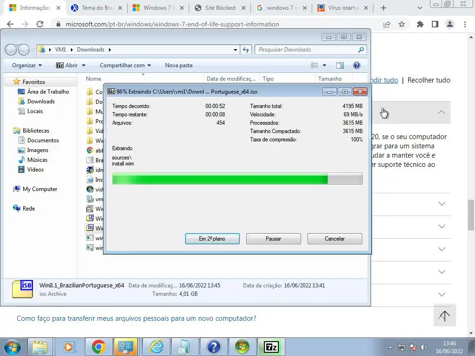The height and width of the screenshot is (356, 475).
Task: Open Windows Start orb
Action: [x=13, y=347]
